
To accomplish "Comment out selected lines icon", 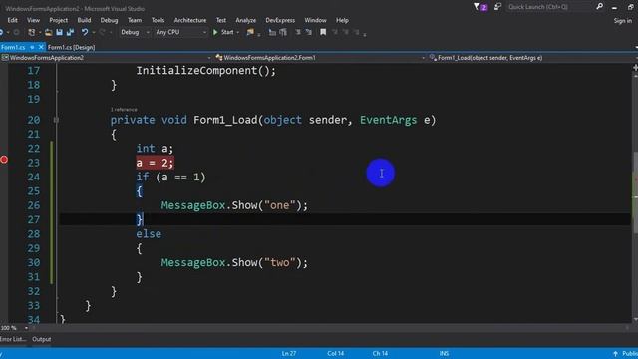I will tap(298, 32).
